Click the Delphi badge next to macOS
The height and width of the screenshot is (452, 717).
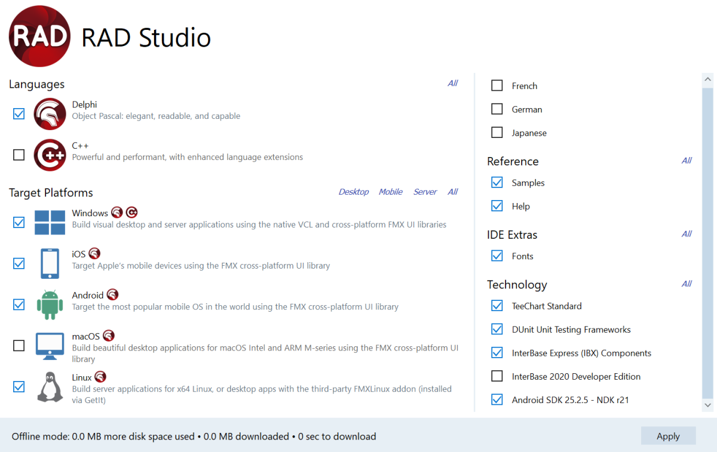[x=108, y=336]
